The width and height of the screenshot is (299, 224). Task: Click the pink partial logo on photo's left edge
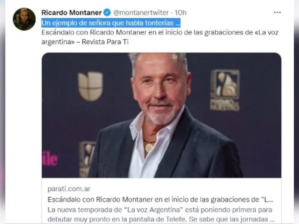(x=50, y=158)
